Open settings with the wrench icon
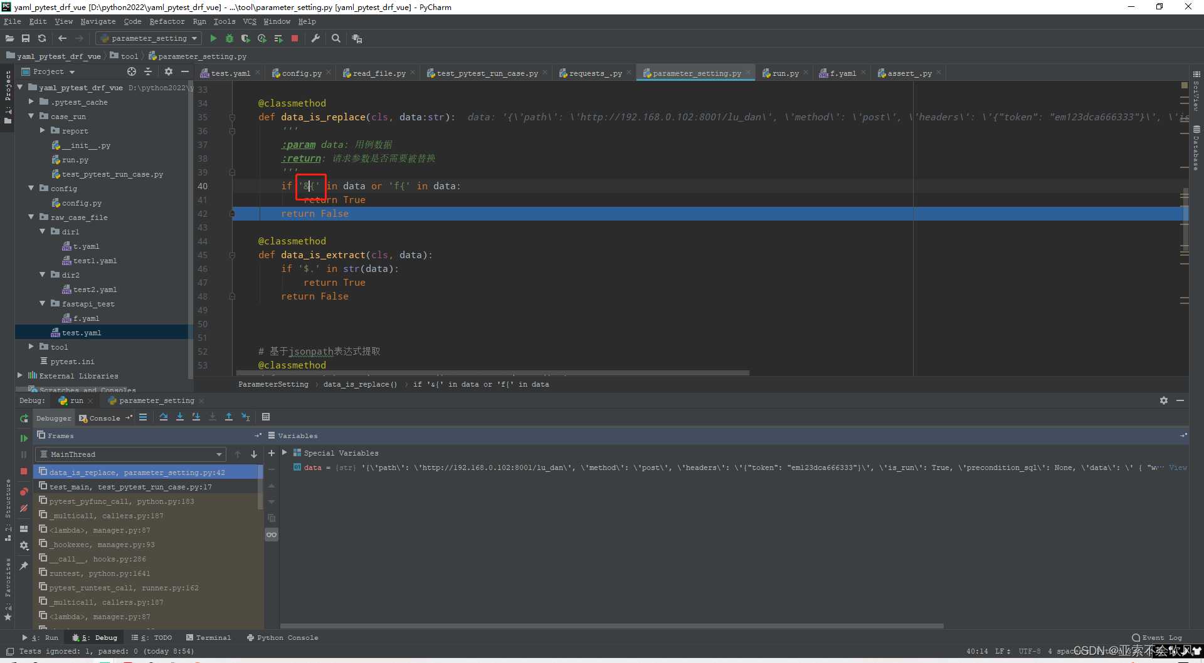Image resolution: width=1204 pixels, height=663 pixels. (315, 38)
